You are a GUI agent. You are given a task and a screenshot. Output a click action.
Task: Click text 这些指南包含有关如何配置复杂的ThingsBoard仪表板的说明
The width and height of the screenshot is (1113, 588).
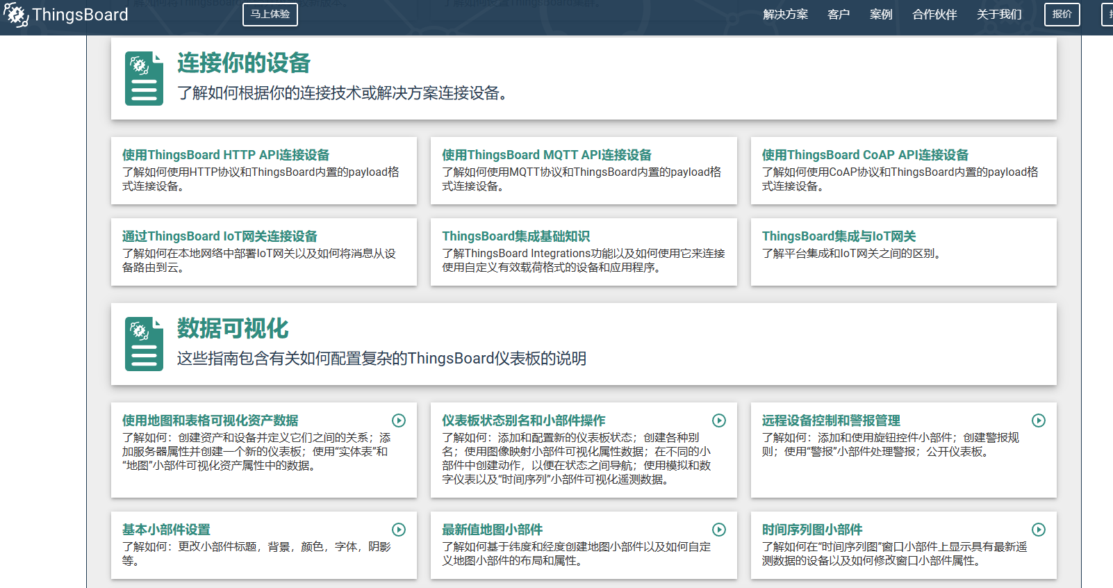381,359
